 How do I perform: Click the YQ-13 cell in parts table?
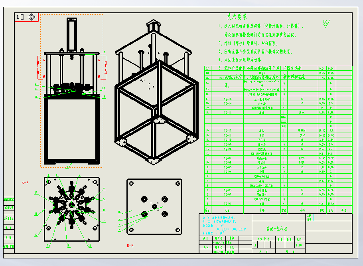point(227,113)
